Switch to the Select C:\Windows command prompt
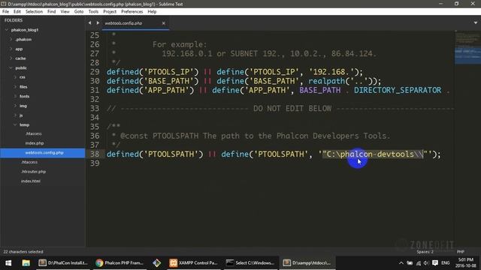The width and height of the screenshot is (481, 270). [250, 263]
